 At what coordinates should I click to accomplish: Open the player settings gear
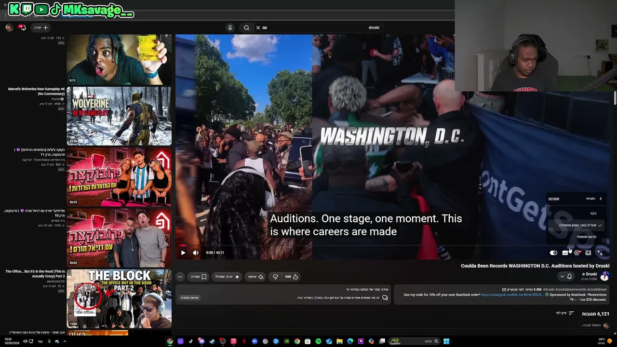click(x=577, y=253)
